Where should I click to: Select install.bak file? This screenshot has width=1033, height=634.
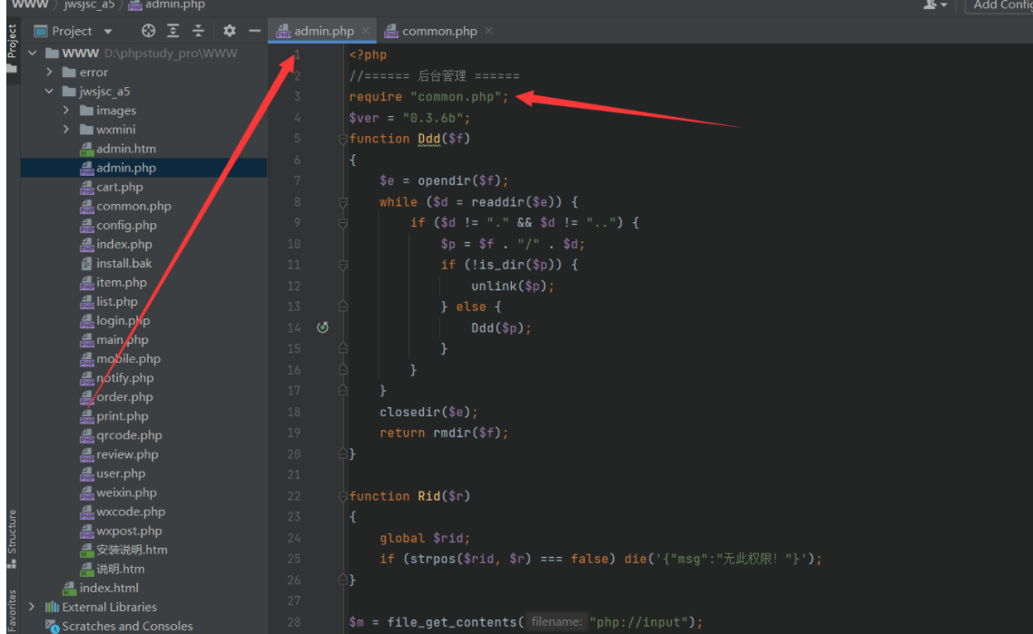click(x=116, y=263)
